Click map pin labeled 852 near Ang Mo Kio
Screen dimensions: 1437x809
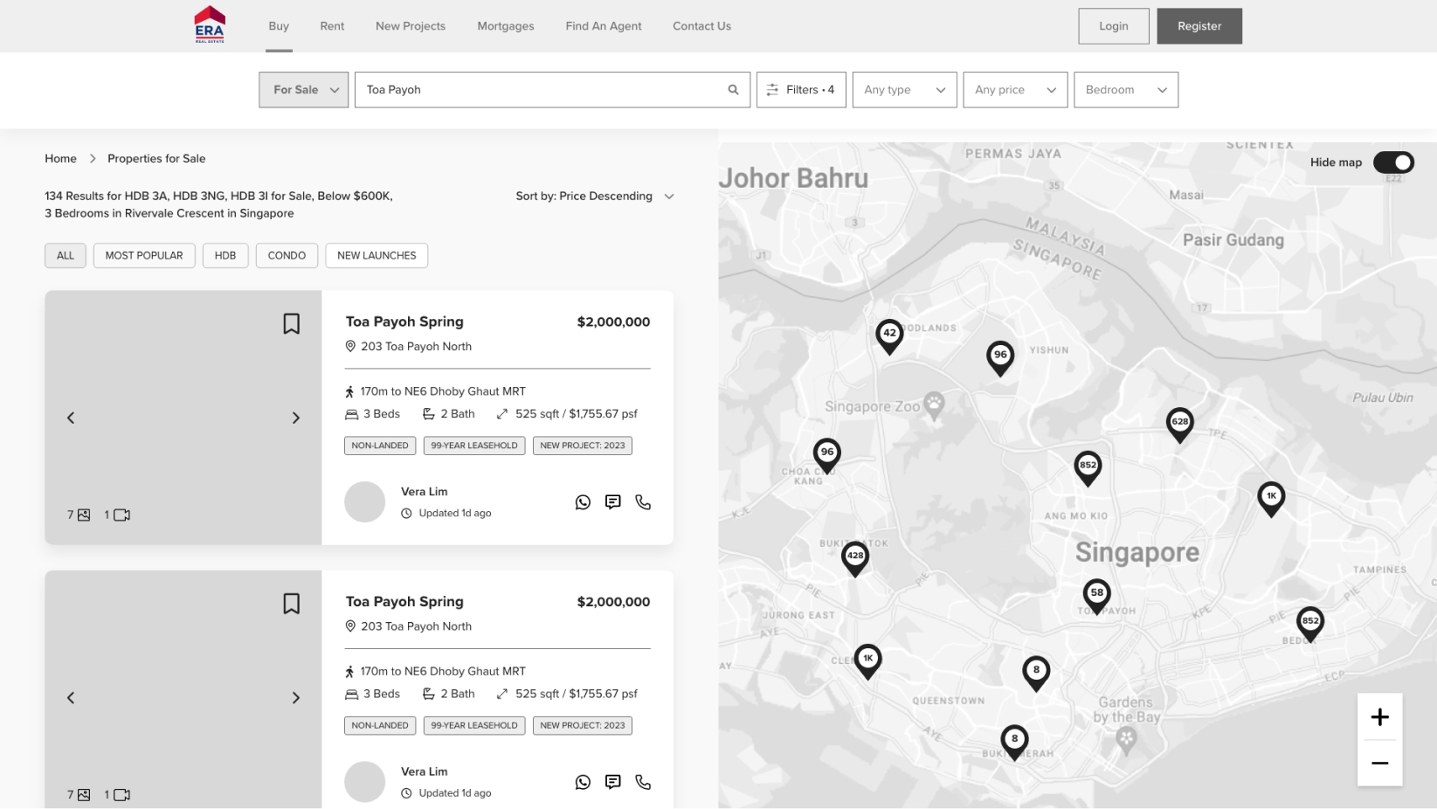1088,467
